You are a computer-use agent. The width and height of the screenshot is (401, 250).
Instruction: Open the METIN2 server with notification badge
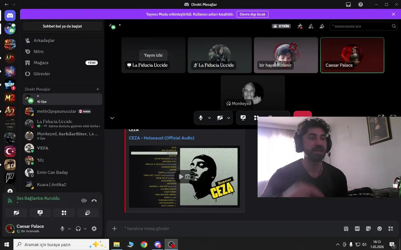(x=10, y=84)
